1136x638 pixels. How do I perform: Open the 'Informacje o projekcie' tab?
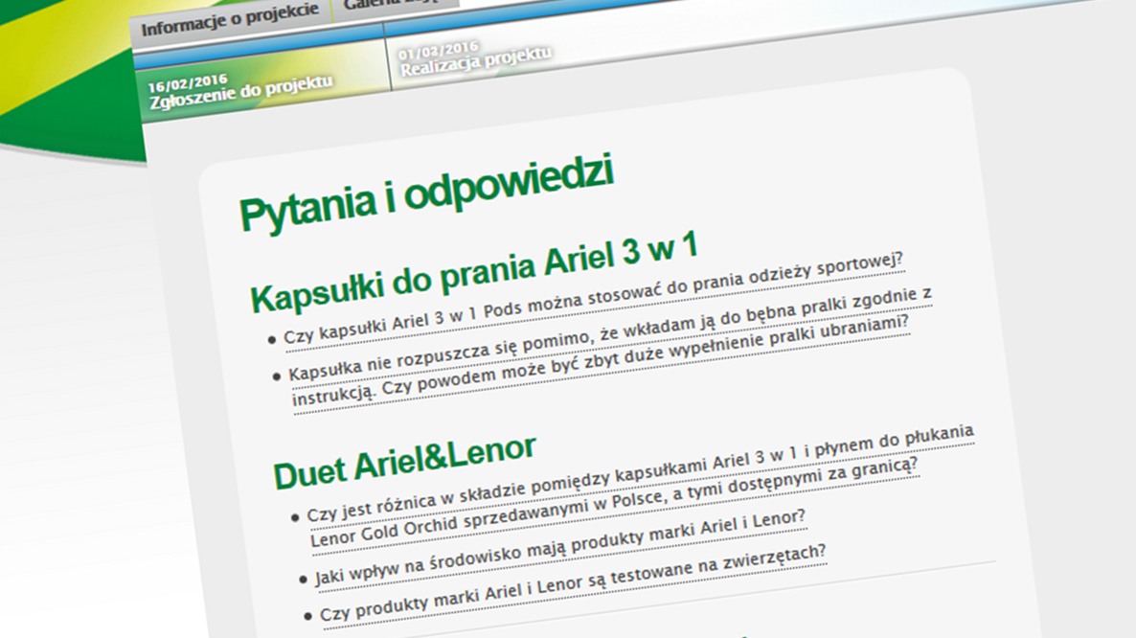[230, 27]
